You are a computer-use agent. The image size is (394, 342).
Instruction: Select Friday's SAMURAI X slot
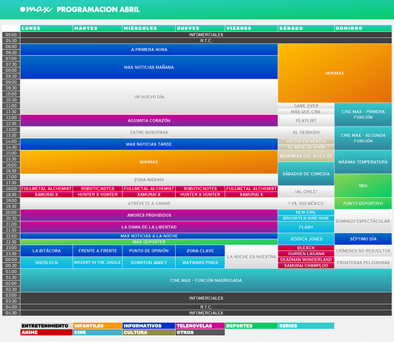pyautogui.click(x=251, y=194)
